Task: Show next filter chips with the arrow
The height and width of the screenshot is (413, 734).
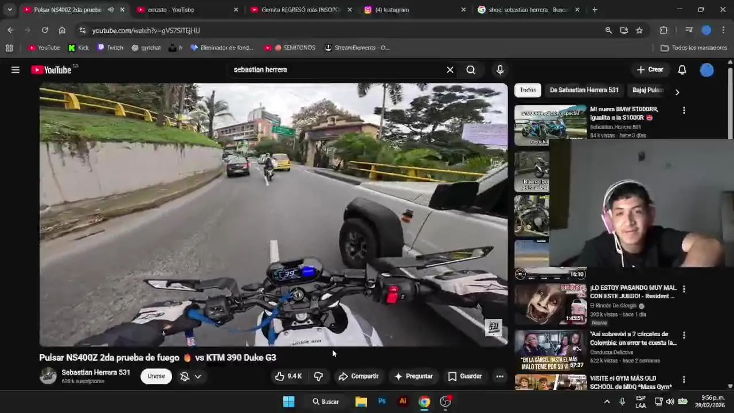Action: pos(677,92)
